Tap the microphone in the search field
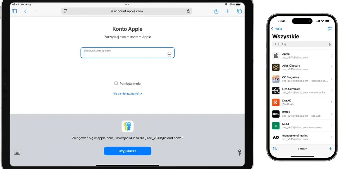Viewport: 339px width, 169px height. click(330, 44)
